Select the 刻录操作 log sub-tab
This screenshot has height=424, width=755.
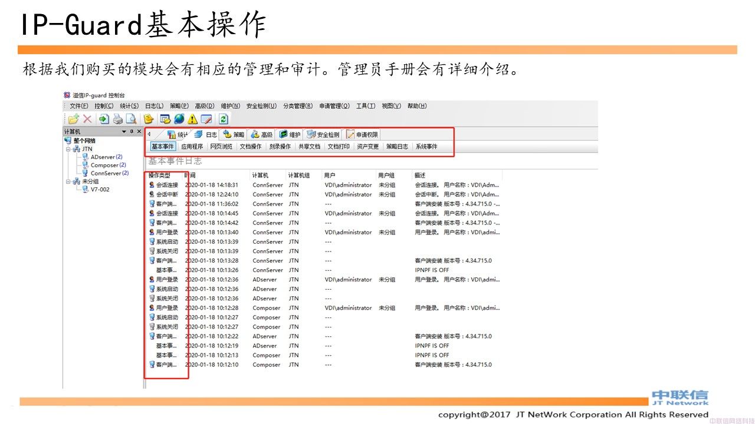coord(280,147)
